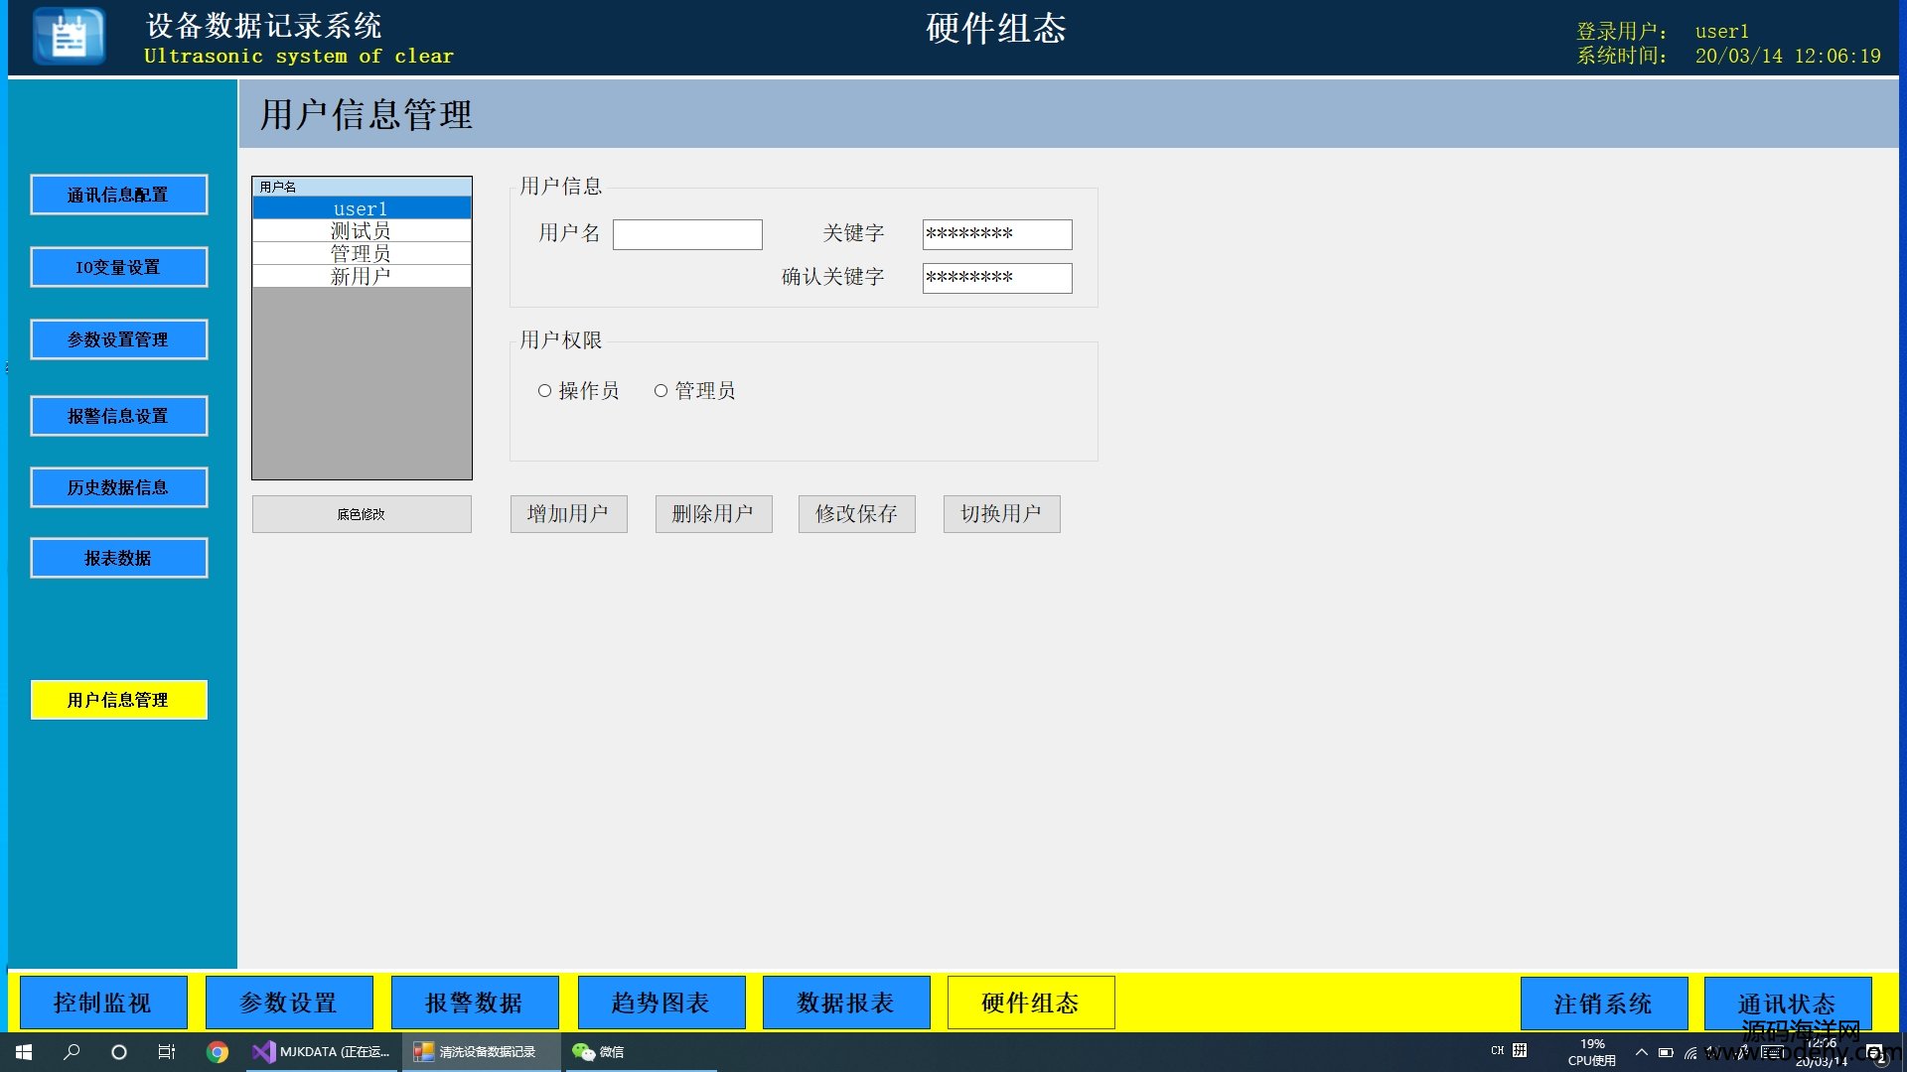Launch Google Chrome from taskbar
The width and height of the screenshot is (1907, 1072).
tap(217, 1052)
